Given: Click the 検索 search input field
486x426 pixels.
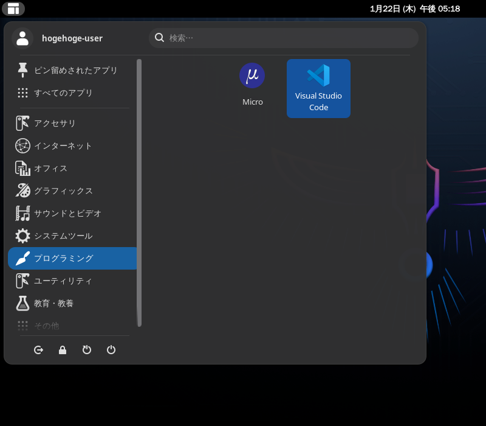Looking at the screenshot, I should [286, 38].
